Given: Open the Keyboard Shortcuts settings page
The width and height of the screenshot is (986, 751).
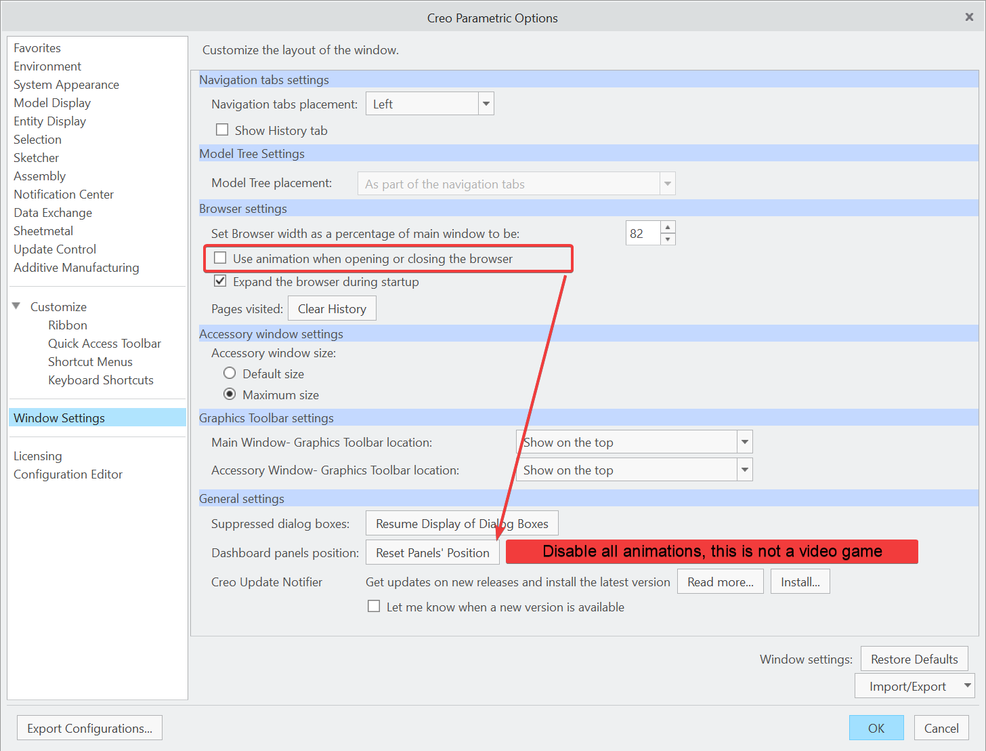Looking at the screenshot, I should click(x=100, y=380).
